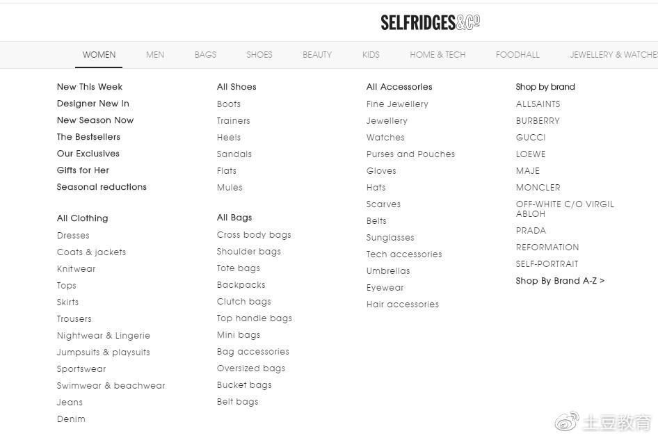
Task: Open the WOMEN navigation tab
Action: coord(99,55)
